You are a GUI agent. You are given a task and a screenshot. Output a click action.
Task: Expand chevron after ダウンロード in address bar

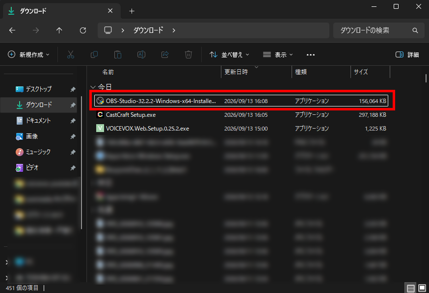click(x=174, y=30)
